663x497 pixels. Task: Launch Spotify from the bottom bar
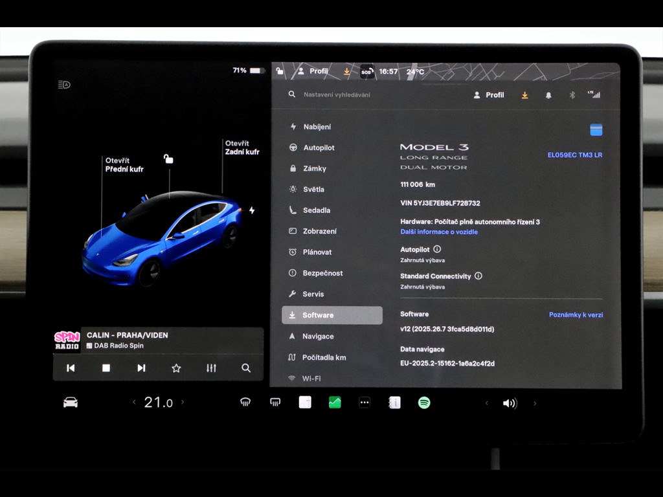coord(424,403)
